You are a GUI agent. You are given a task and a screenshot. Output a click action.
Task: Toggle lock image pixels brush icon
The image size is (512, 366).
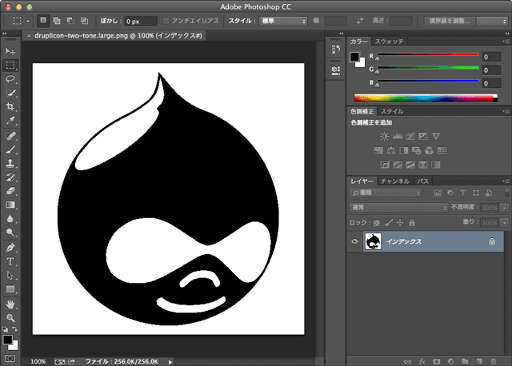pyautogui.click(x=388, y=223)
